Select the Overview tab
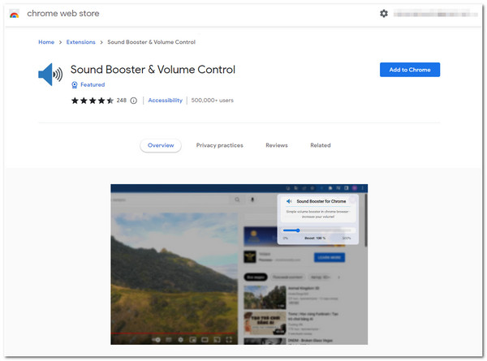This screenshot has width=487, height=361. point(161,145)
